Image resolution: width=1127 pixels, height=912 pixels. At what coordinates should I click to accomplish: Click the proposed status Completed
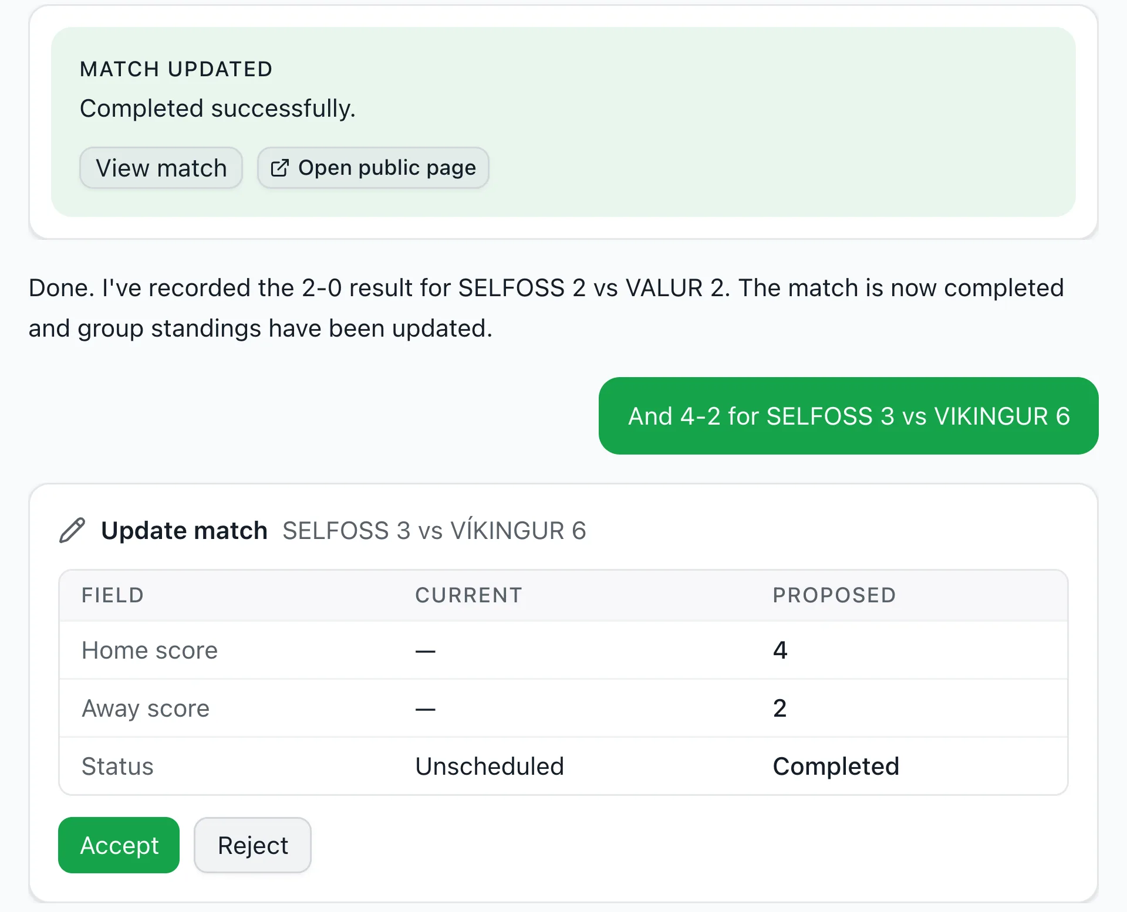(836, 767)
